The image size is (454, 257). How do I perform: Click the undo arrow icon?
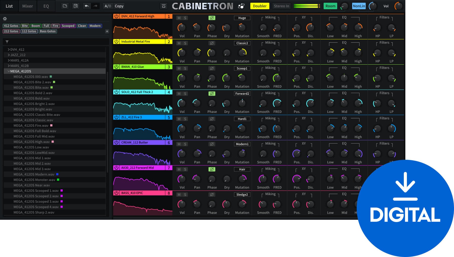(86, 6)
